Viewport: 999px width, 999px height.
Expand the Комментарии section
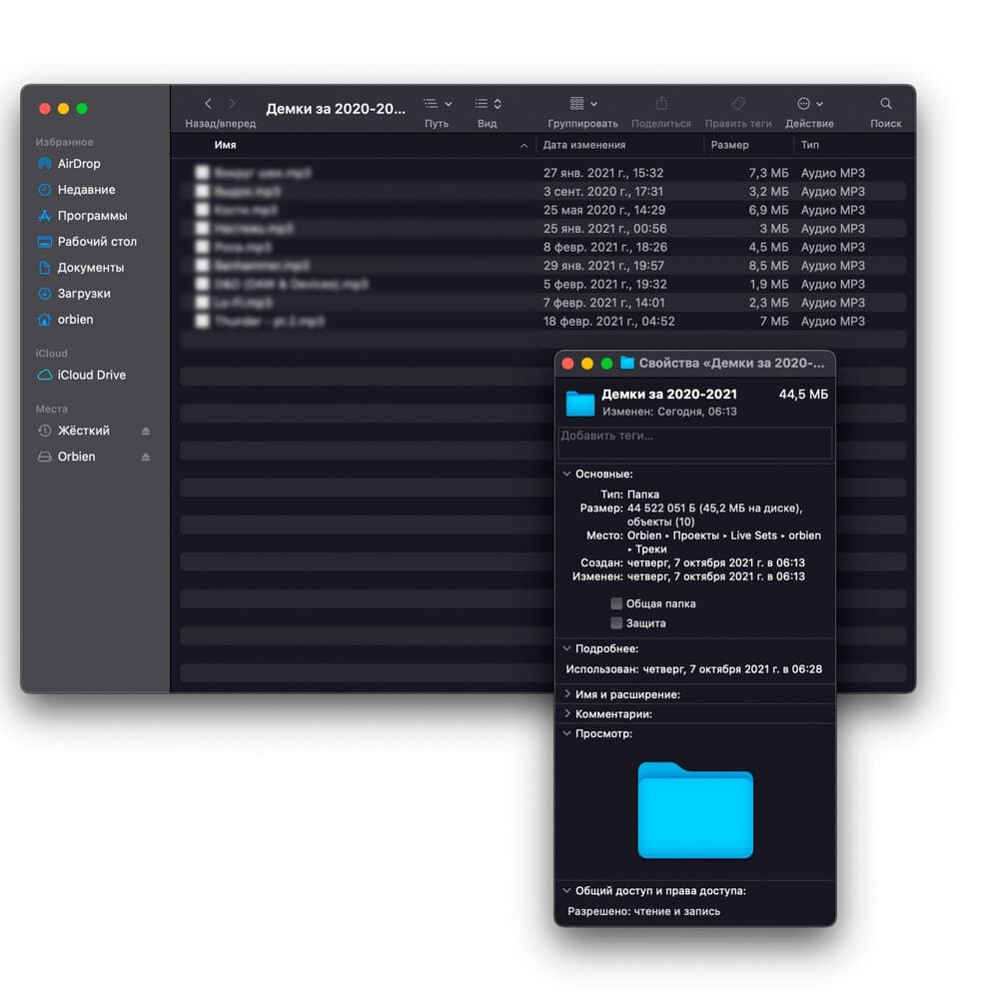[x=567, y=714]
